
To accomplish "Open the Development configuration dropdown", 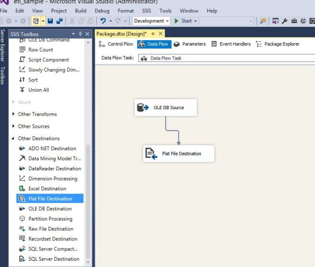I will pyautogui.click(x=151, y=21).
